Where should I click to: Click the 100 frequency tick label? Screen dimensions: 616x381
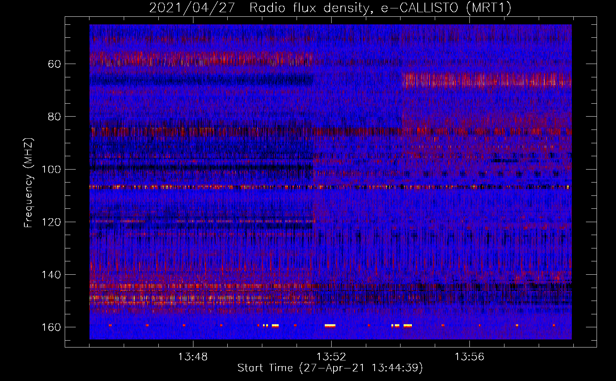coord(51,170)
